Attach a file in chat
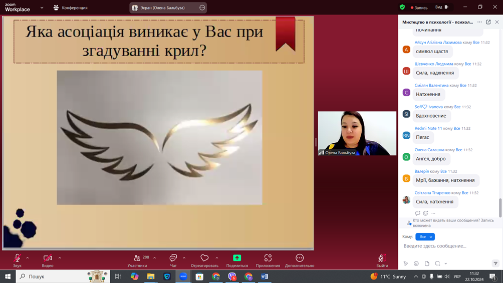The width and height of the screenshot is (503, 283). [427, 263]
